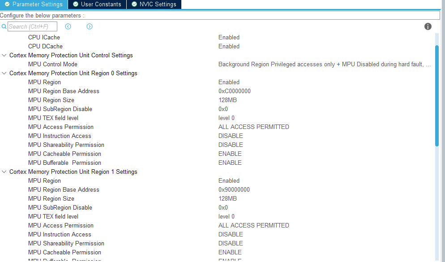Click the User Constants green check icon
445x262 pixels.
(76, 4)
